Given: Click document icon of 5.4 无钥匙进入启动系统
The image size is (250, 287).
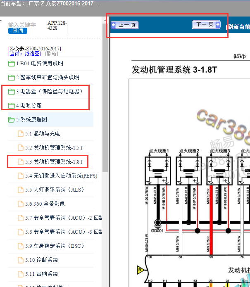Looking at the screenshot, I should [21, 176].
